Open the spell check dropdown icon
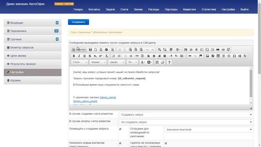This screenshot has height=147, width=261. coord(178,50)
